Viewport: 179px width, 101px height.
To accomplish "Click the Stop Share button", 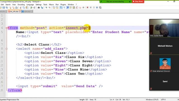I will (138, 1).
